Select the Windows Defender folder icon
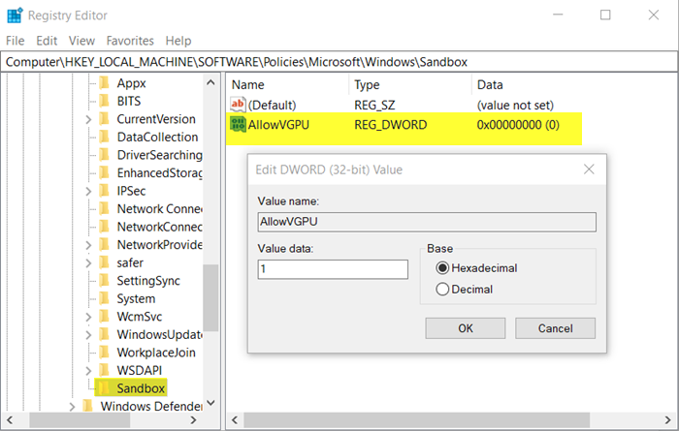 [88, 407]
